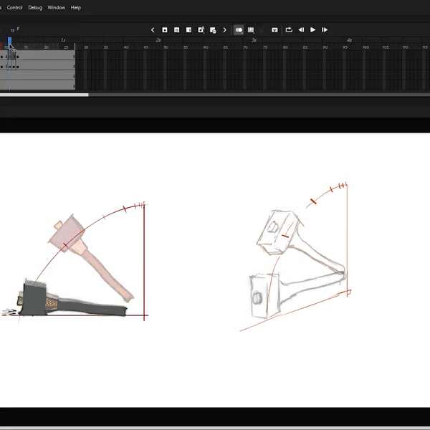This screenshot has height=430, width=430.
Task: Click frame 100 on the timeline ruler
Action: click(365, 47)
